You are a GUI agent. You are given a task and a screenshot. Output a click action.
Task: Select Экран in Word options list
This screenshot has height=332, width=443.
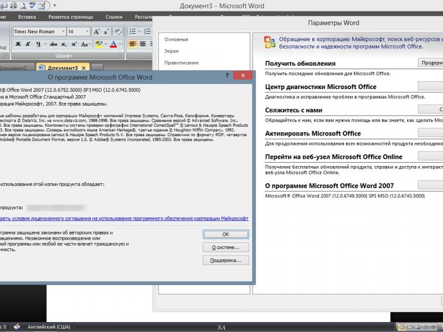click(x=172, y=51)
